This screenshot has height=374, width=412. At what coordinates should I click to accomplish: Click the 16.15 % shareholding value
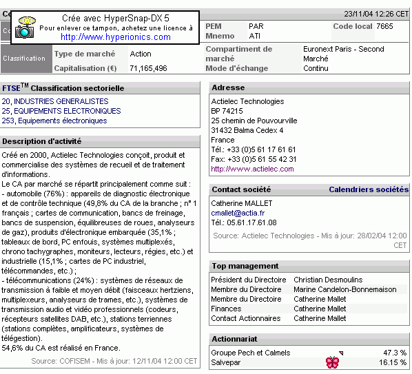point(393,362)
